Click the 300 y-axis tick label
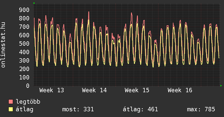Image resolution: width=224 pixels, height=117 pixels. (x=24, y=60)
